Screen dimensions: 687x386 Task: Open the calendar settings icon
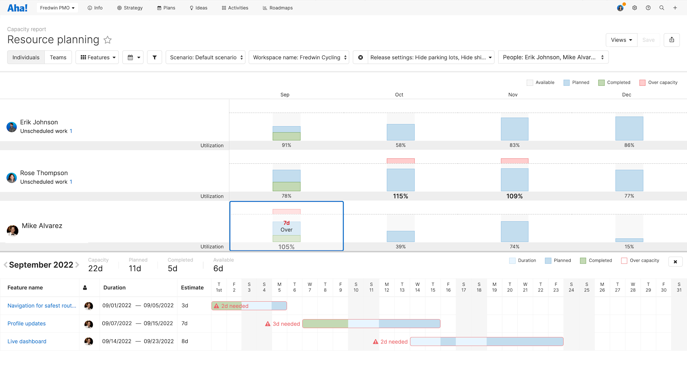(133, 57)
